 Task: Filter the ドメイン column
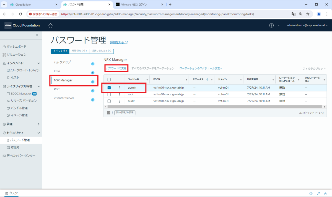[241, 80]
